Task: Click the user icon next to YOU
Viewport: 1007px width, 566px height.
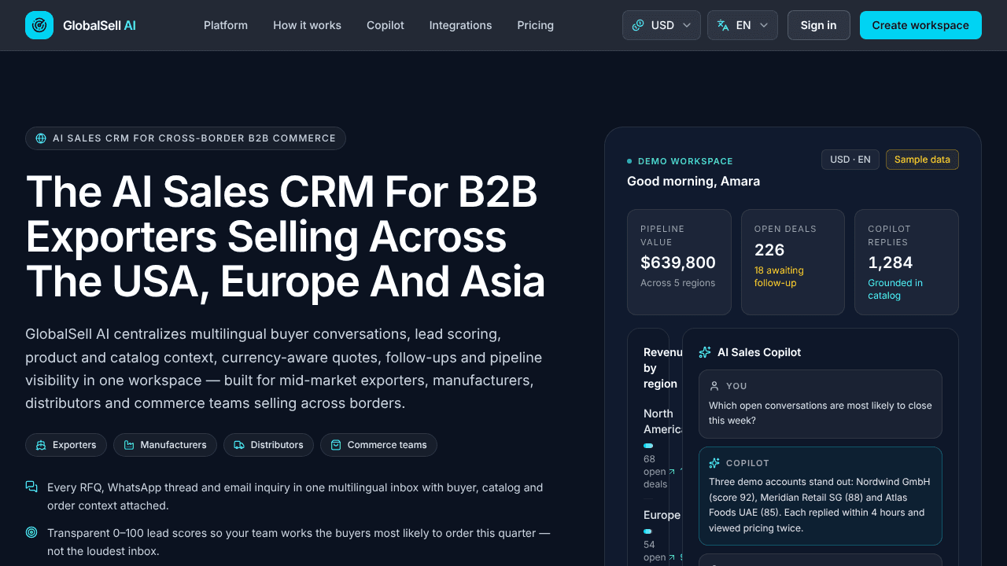Action: (x=714, y=386)
